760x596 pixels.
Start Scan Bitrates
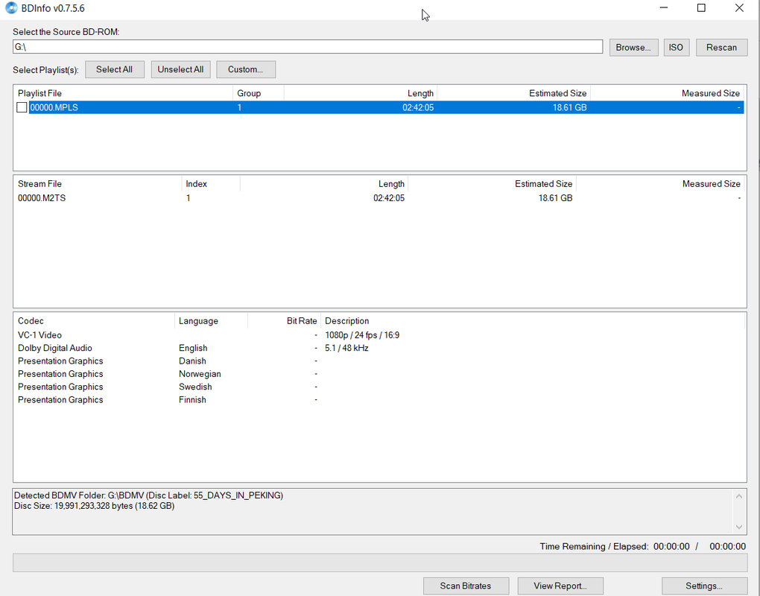pyautogui.click(x=465, y=586)
